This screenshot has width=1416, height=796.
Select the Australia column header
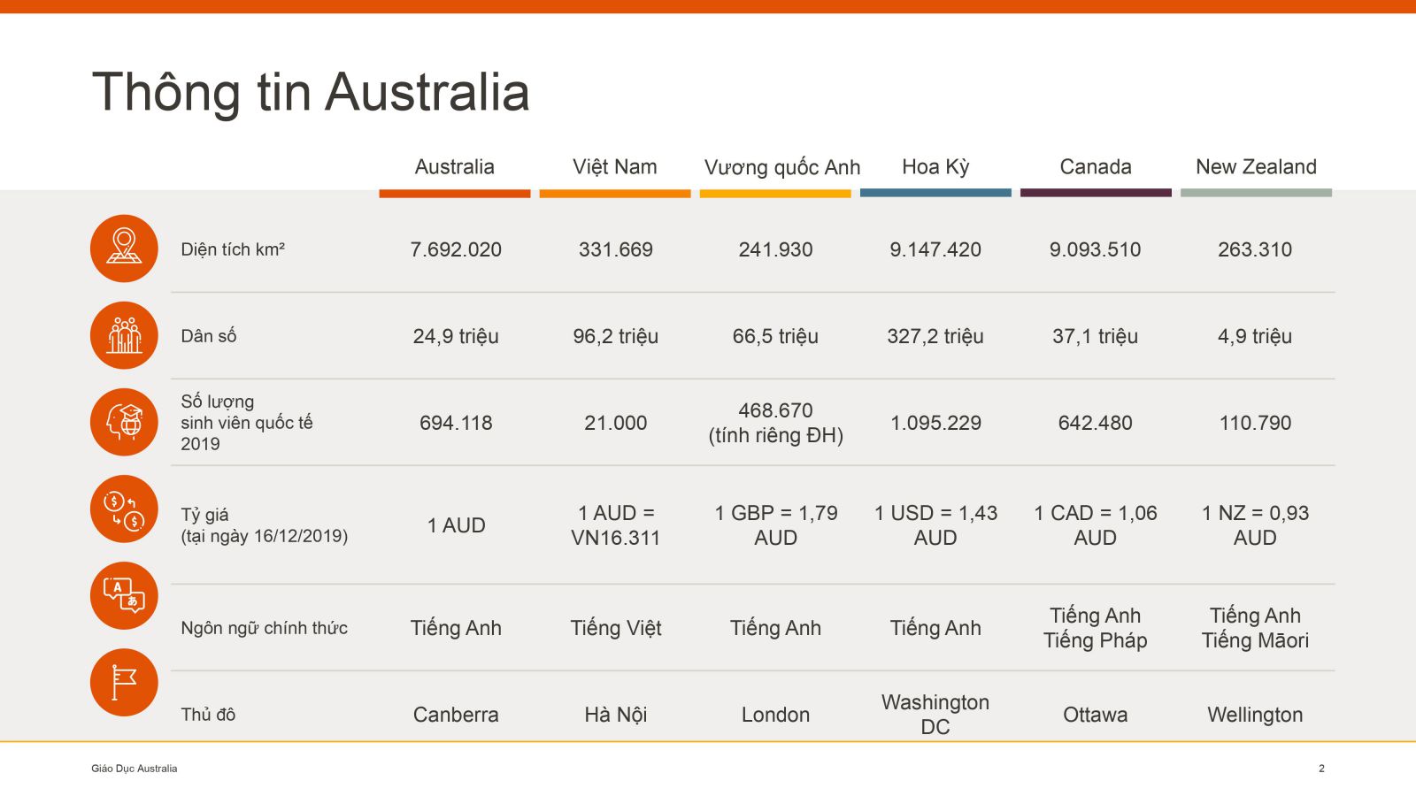point(455,167)
